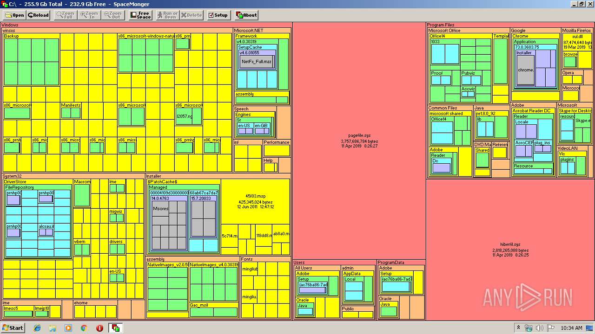Viewport: 595px width, 334px height.
Task: Click the $PatchCache$ folder label
Action: tap(163, 182)
